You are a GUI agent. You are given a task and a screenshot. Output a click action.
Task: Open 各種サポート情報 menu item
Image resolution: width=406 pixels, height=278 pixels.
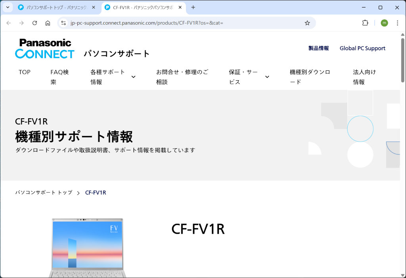[x=107, y=77]
